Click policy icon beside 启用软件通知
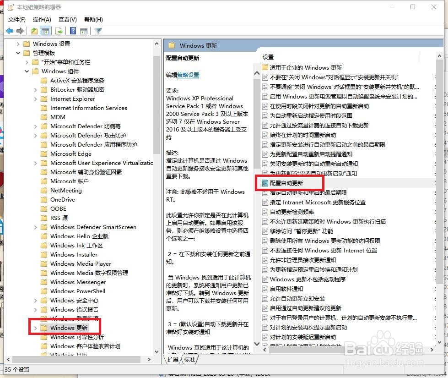 pyautogui.click(x=265, y=289)
